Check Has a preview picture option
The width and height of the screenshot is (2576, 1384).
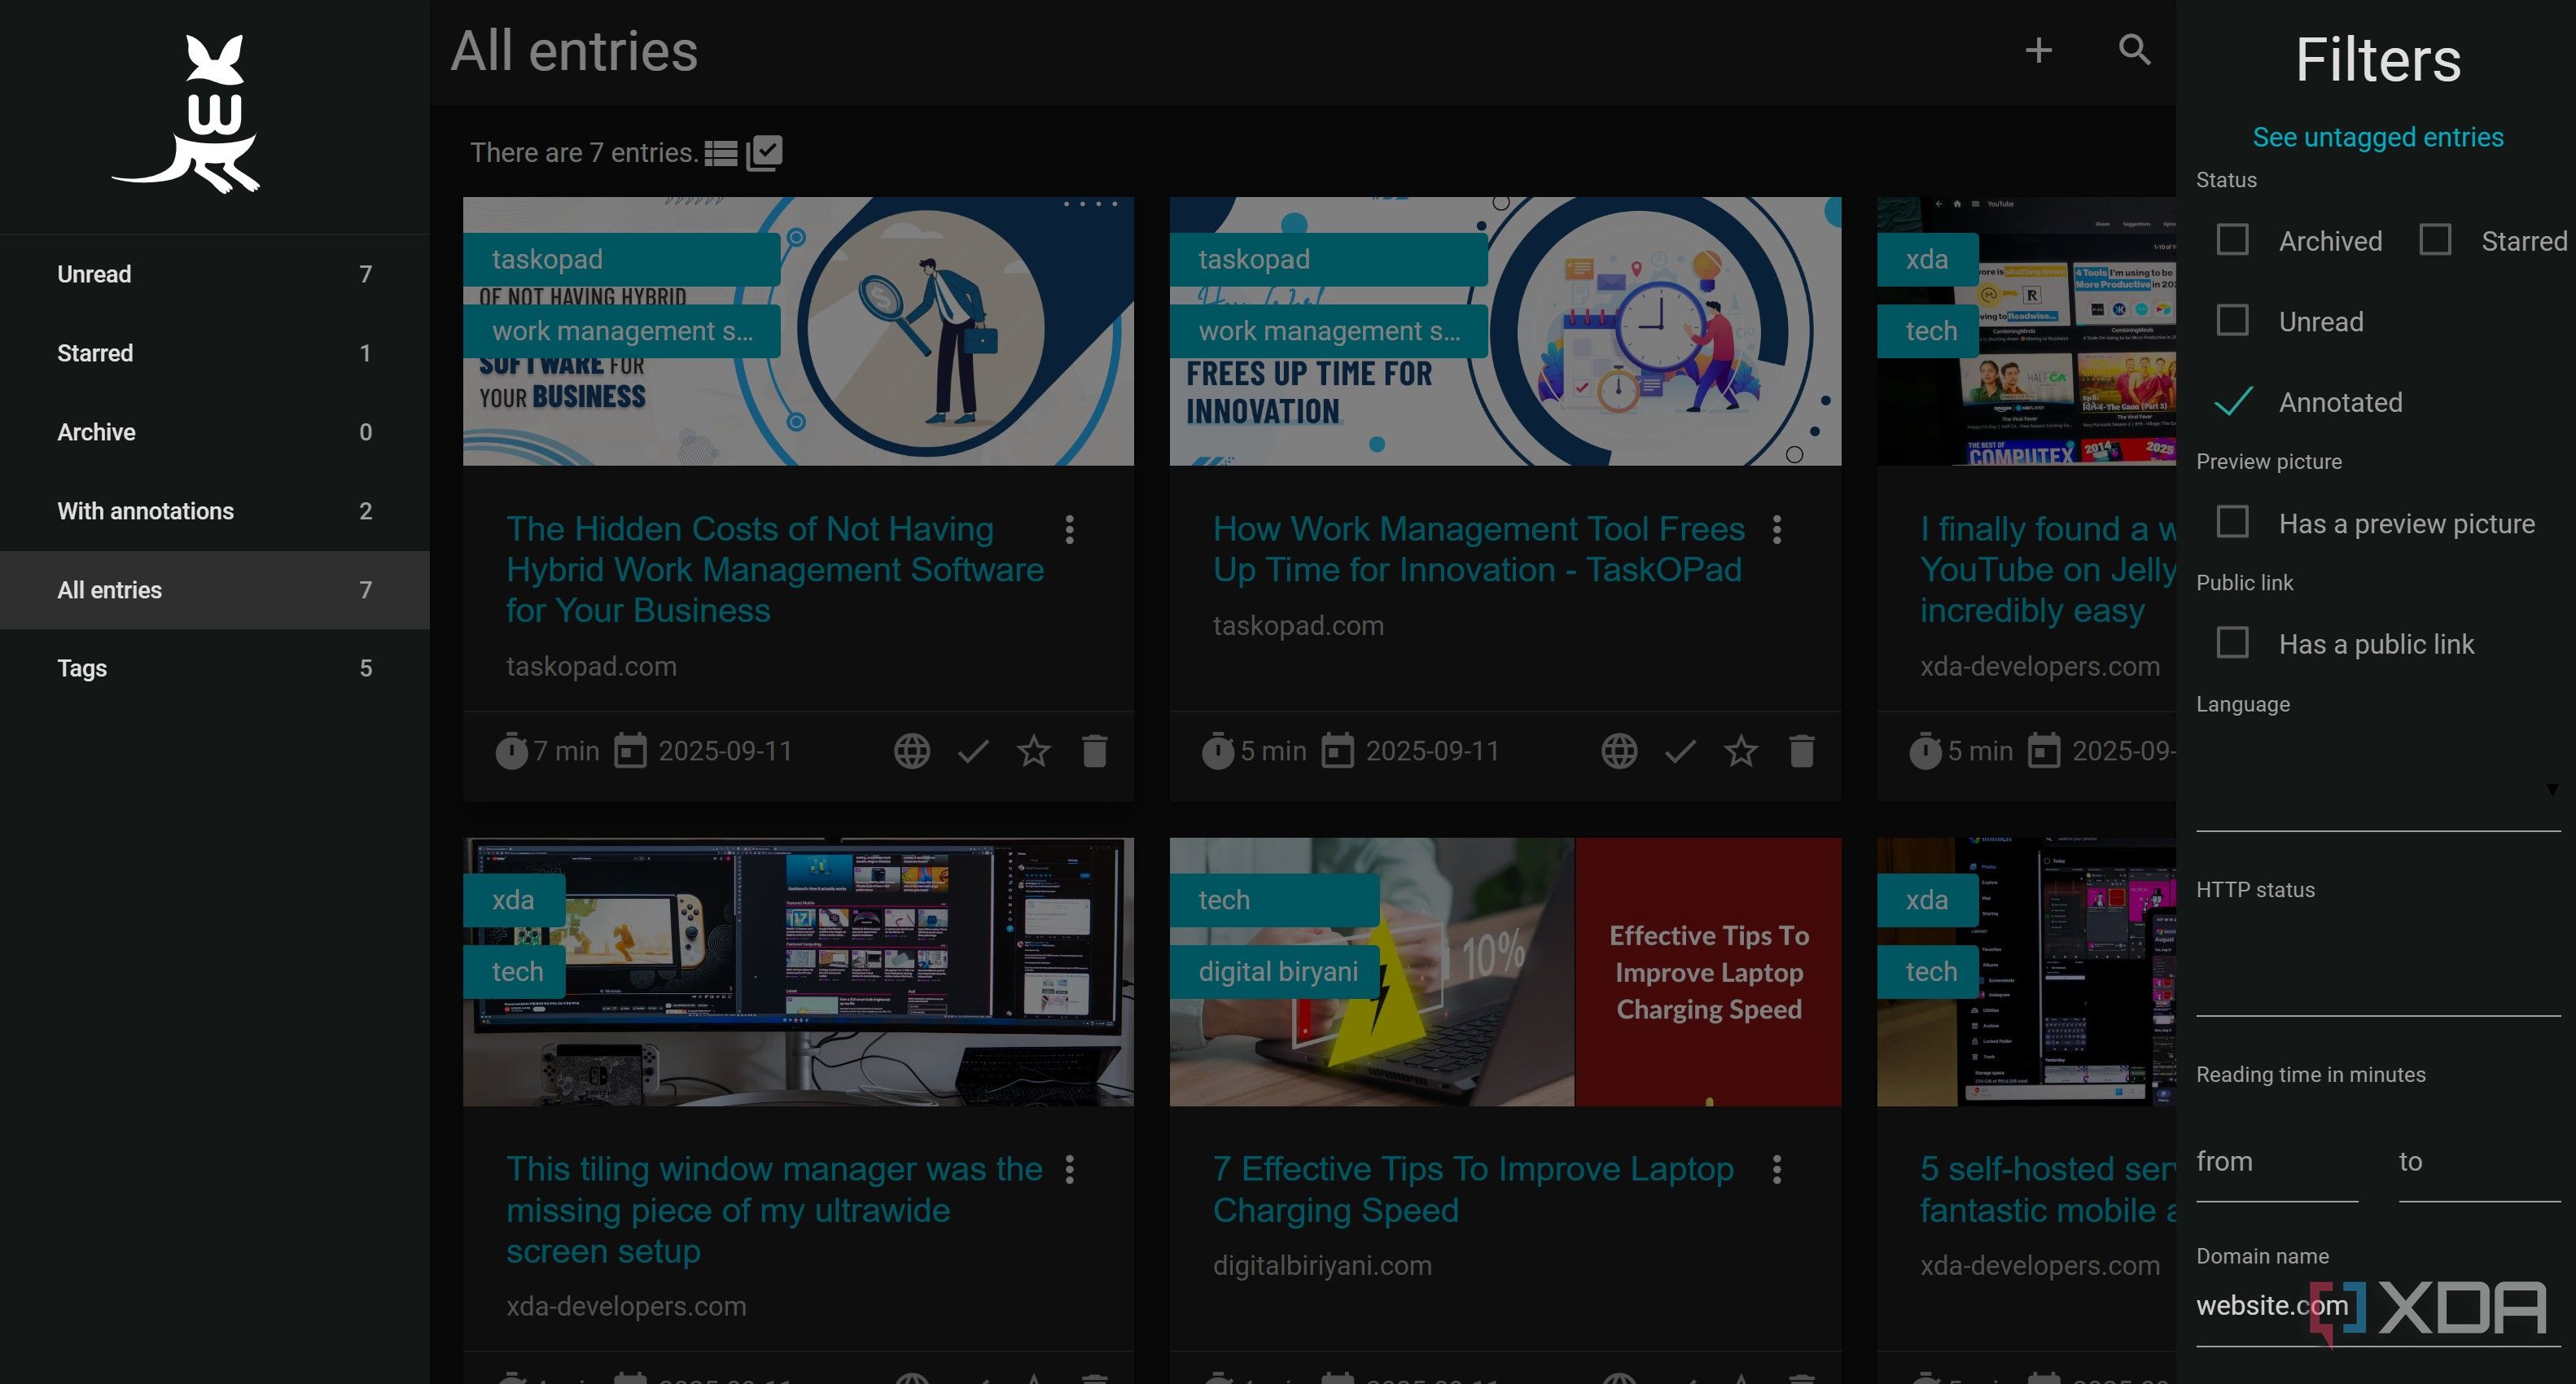[2232, 523]
